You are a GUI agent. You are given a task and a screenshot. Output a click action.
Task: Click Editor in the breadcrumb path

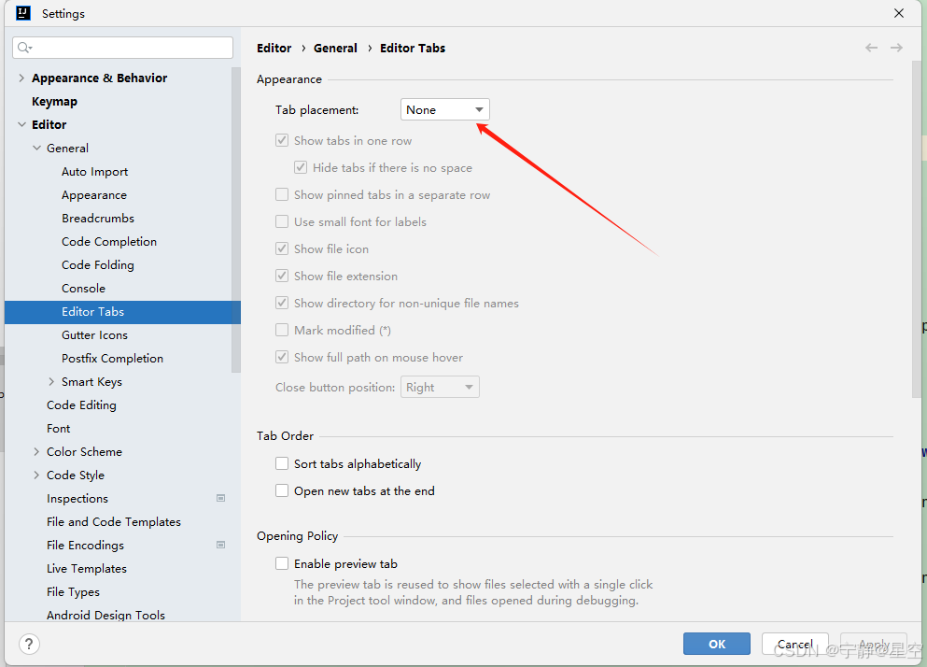click(x=274, y=48)
